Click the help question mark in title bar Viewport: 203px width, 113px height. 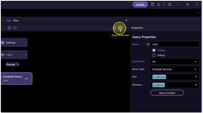(x=169, y=4)
